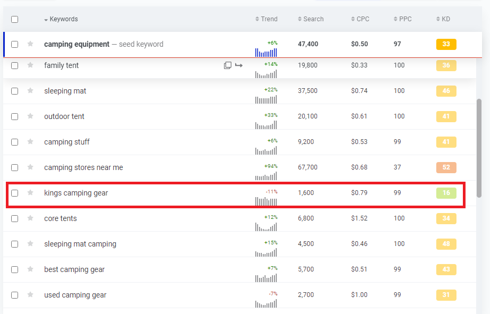Star the sleeping mat keyword

(x=30, y=90)
